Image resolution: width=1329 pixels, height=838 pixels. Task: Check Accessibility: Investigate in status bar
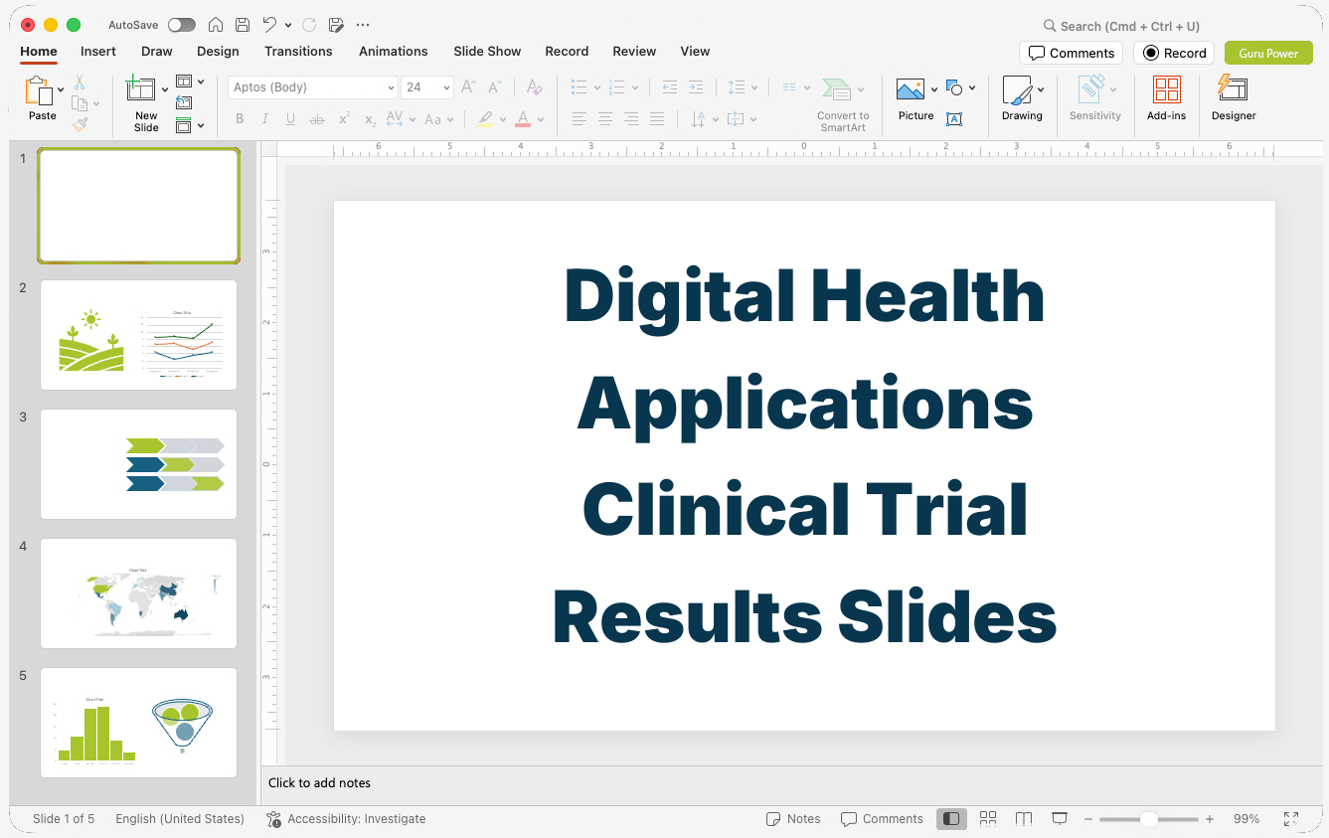pyautogui.click(x=346, y=819)
